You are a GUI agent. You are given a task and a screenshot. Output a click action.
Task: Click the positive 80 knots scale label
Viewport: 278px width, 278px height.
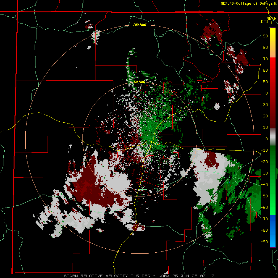point(265,47)
